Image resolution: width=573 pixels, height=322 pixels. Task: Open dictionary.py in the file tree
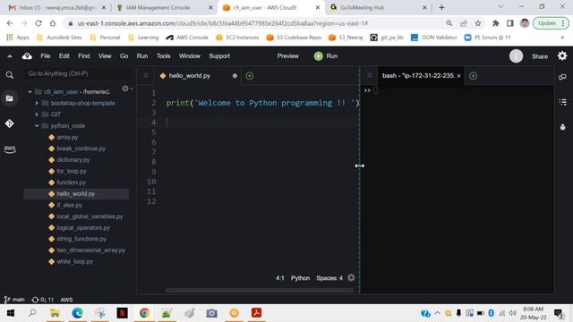click(x=73, y=160)
